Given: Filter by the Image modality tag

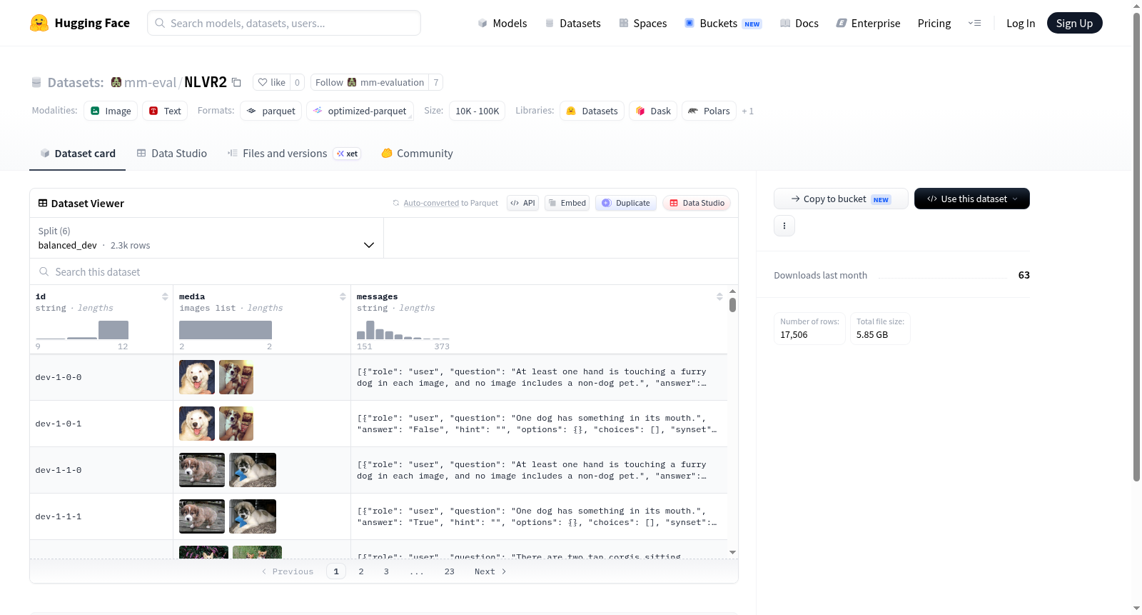Looking at the screenshot, I should (x=111, y=111).
